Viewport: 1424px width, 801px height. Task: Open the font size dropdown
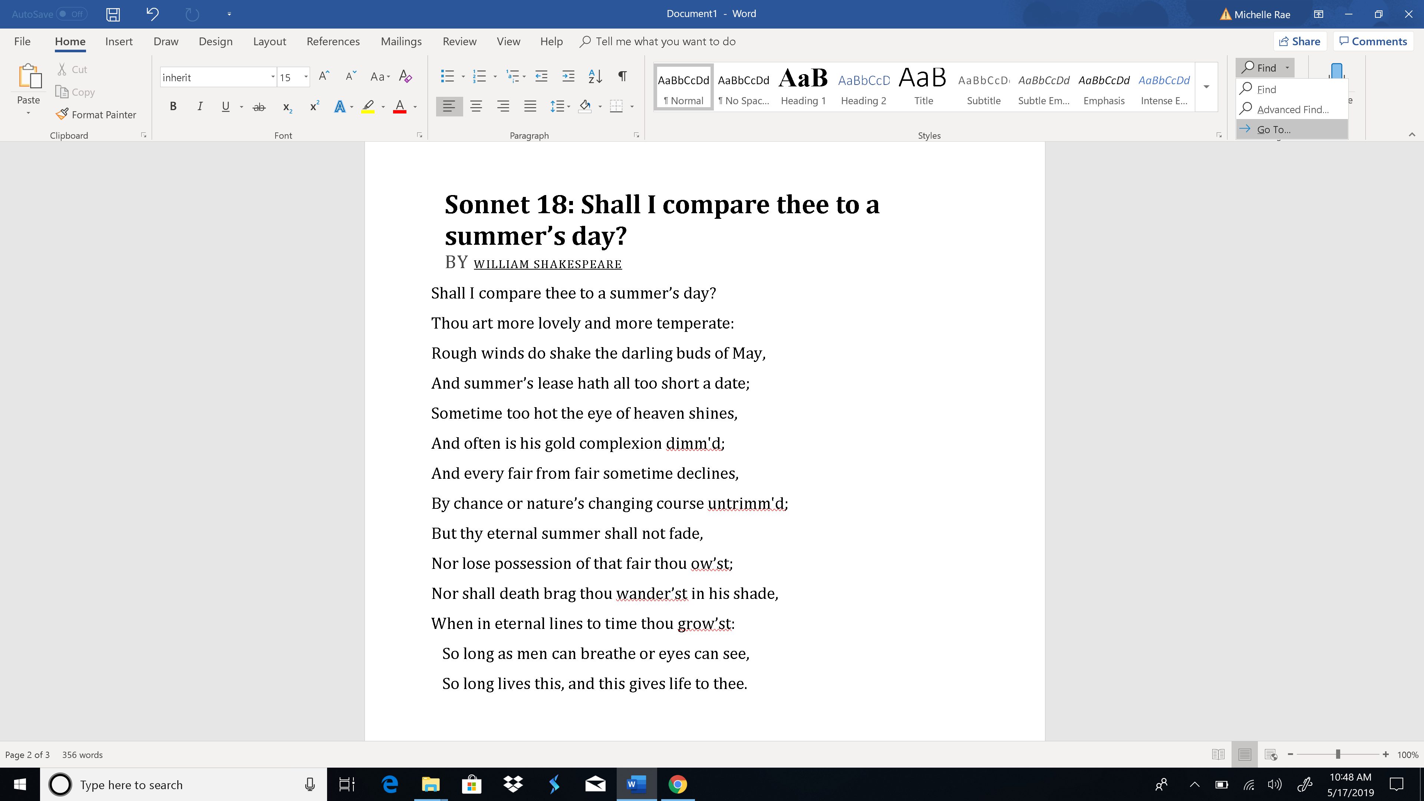pyautogui.click(x=306, y=77)
